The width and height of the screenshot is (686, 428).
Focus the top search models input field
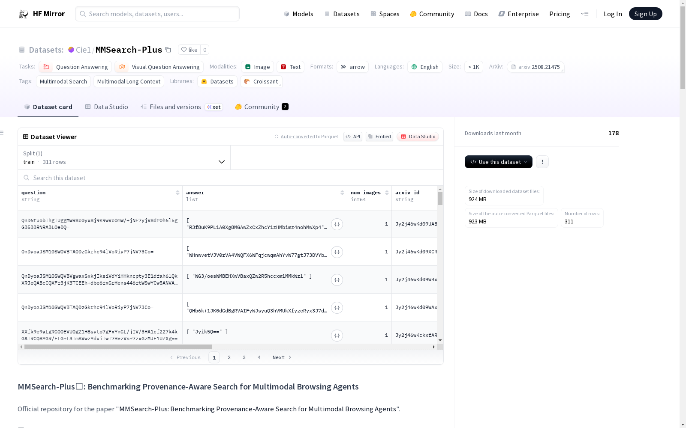[157, 14]
